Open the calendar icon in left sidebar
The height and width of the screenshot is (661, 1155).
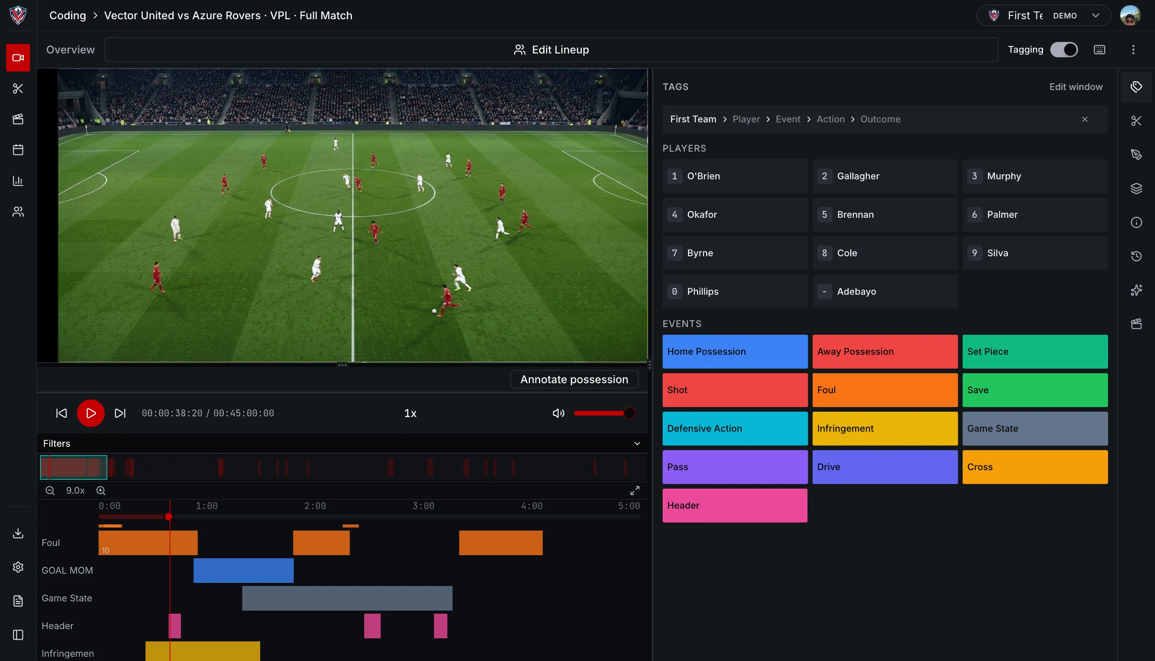point(18,150)
